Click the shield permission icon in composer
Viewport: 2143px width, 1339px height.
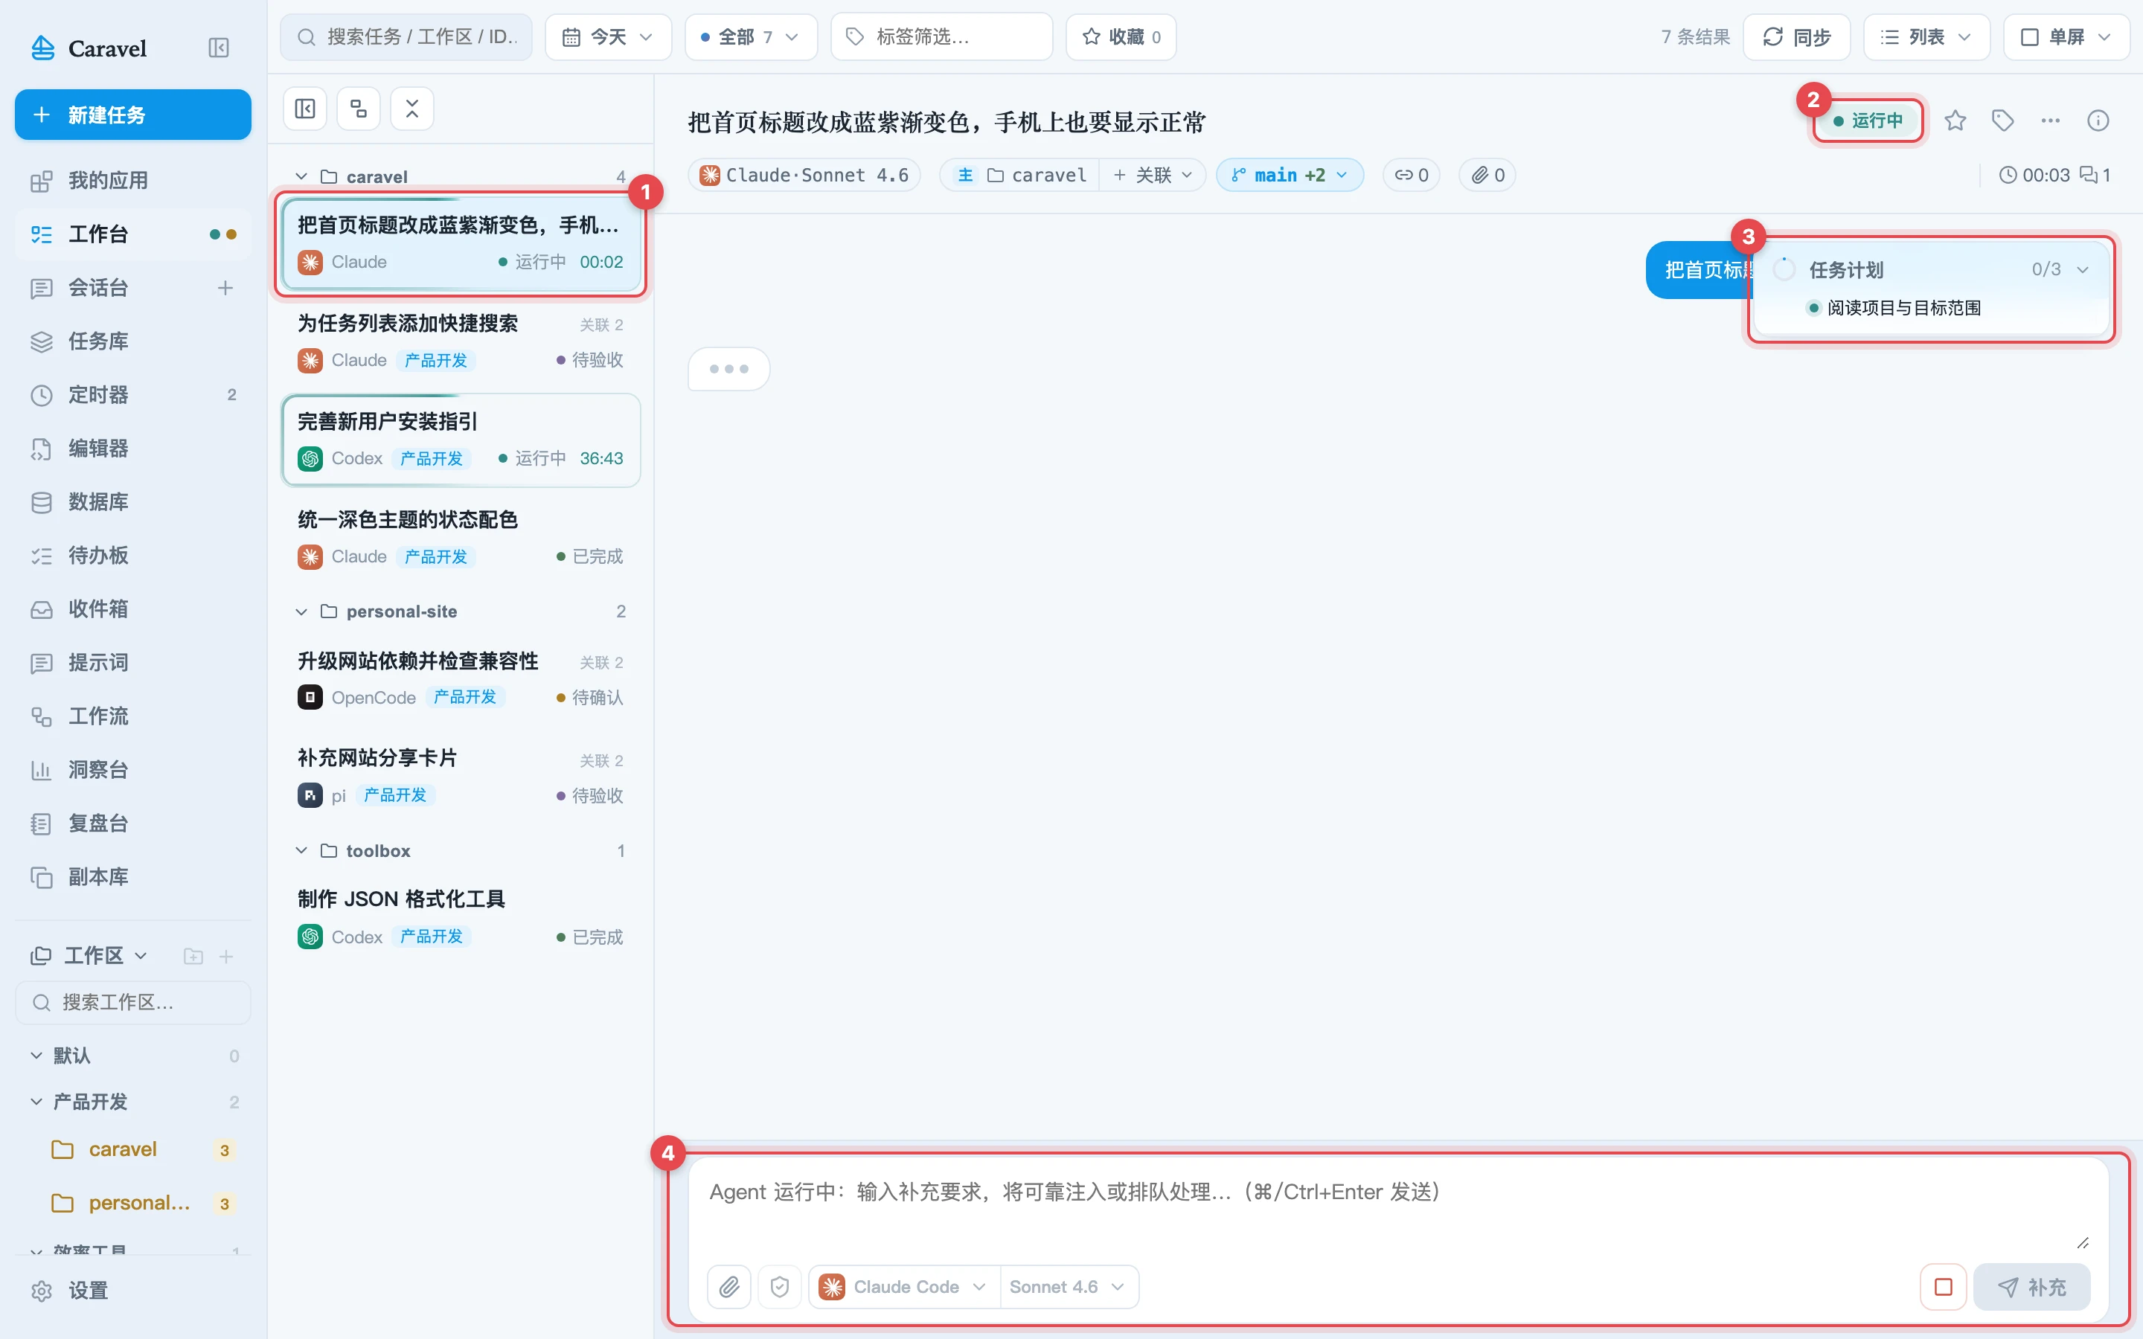pos(779,1287)
